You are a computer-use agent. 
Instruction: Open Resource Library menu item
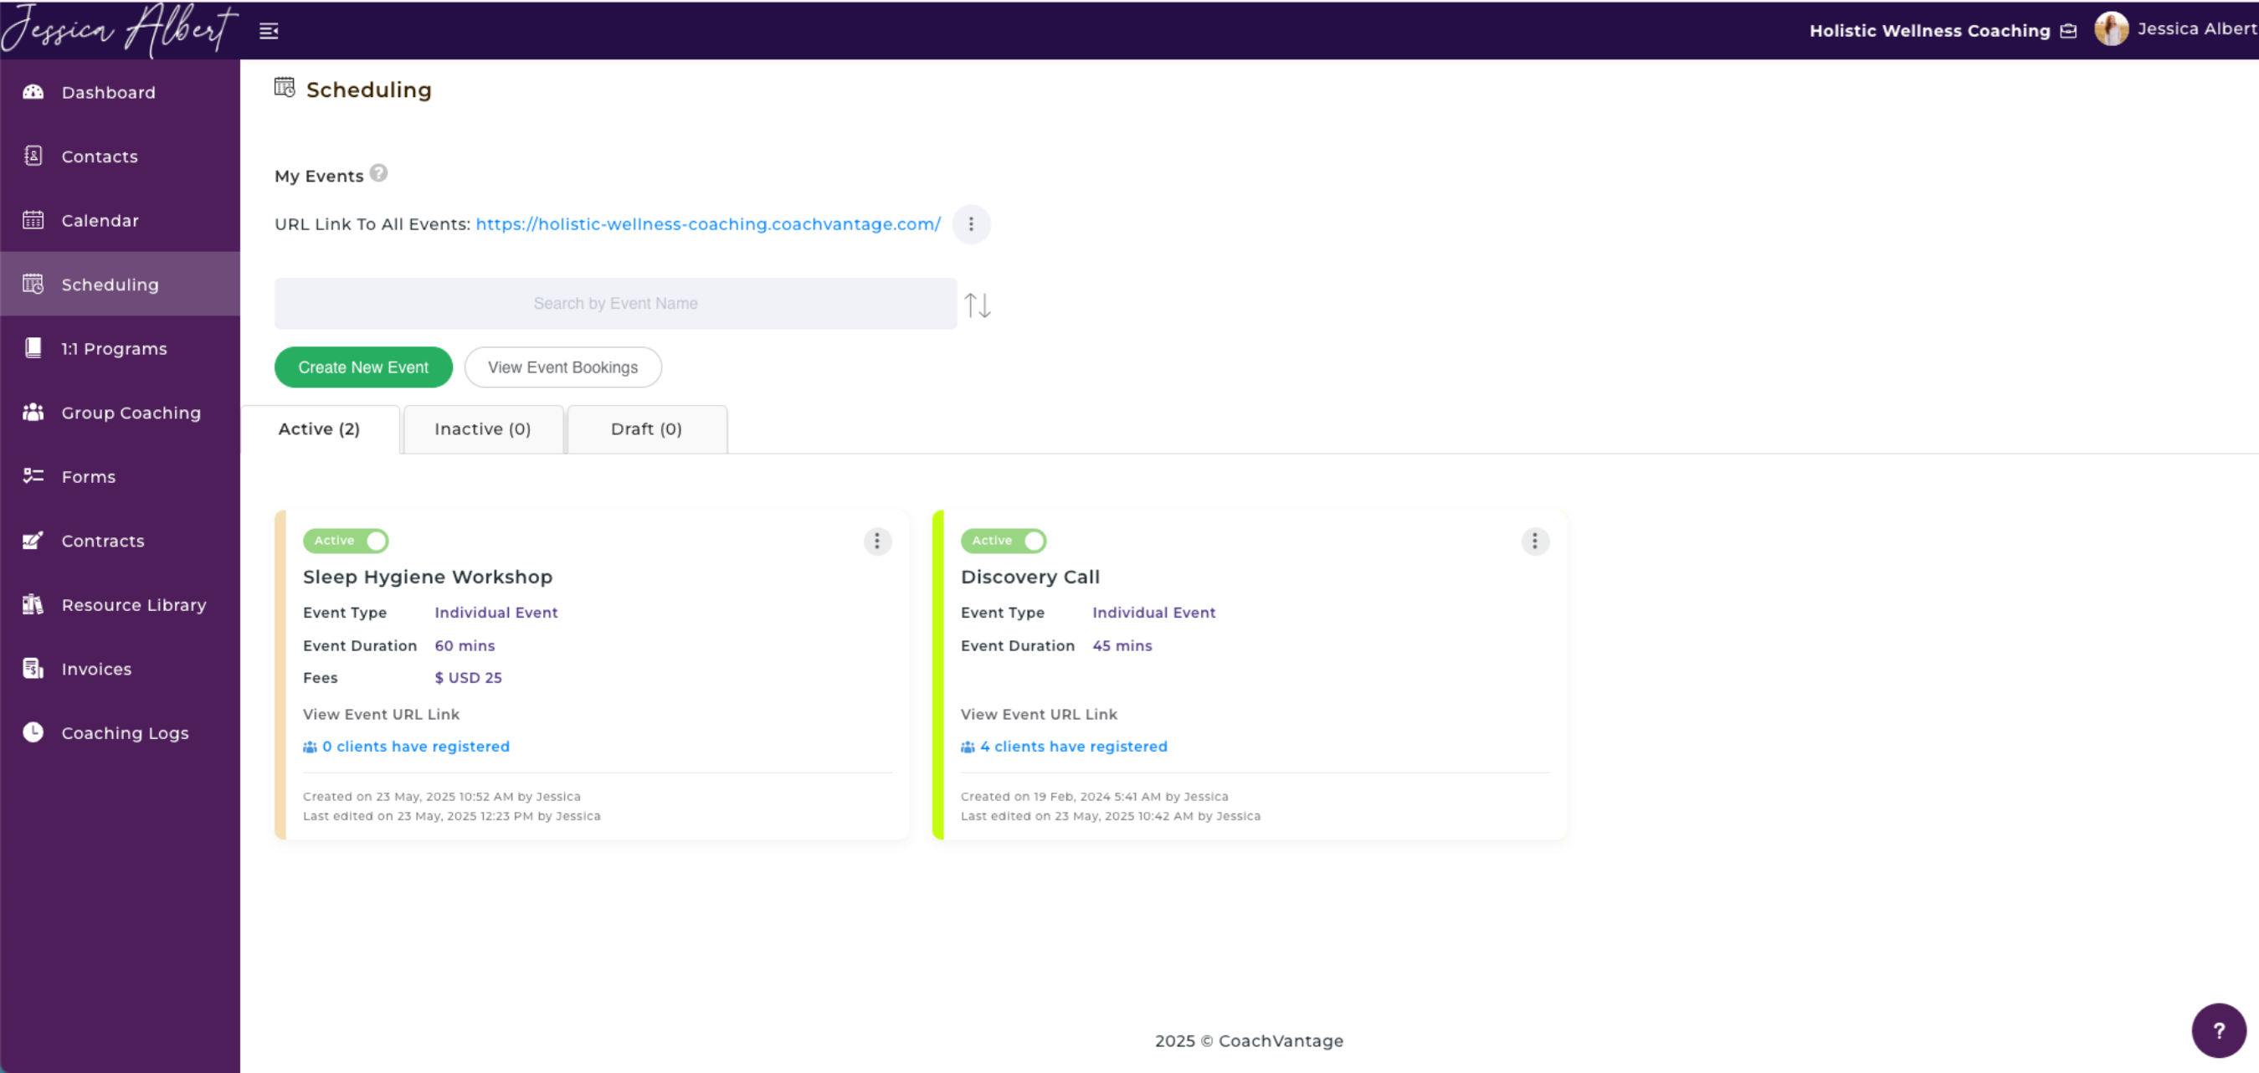121,604
